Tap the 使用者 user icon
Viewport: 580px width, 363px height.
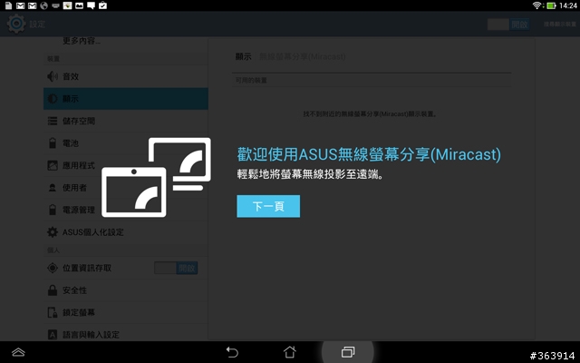tap(53, 188)
